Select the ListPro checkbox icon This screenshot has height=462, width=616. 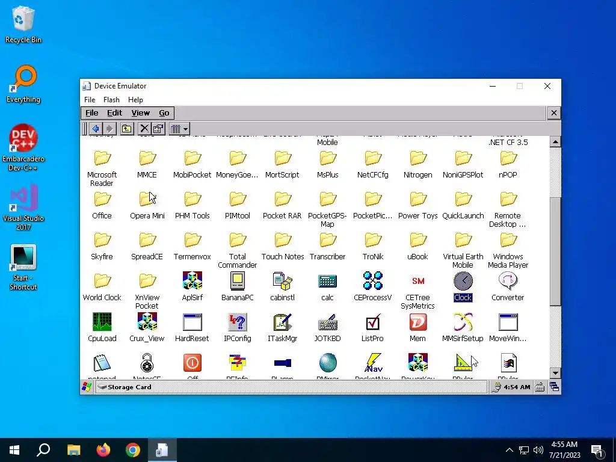(372, 322)
